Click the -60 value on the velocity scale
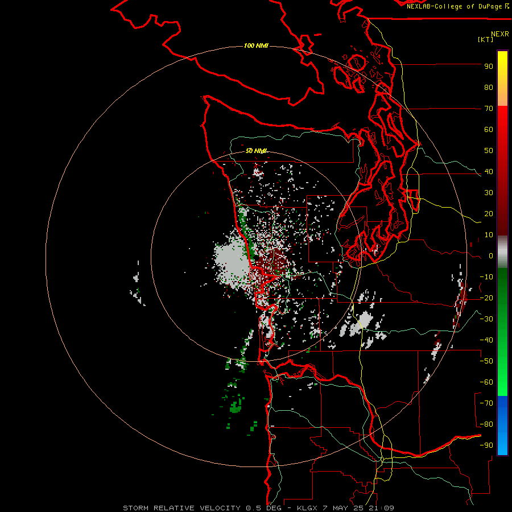Viewport: 512px width, 512px height. [486, 382]
